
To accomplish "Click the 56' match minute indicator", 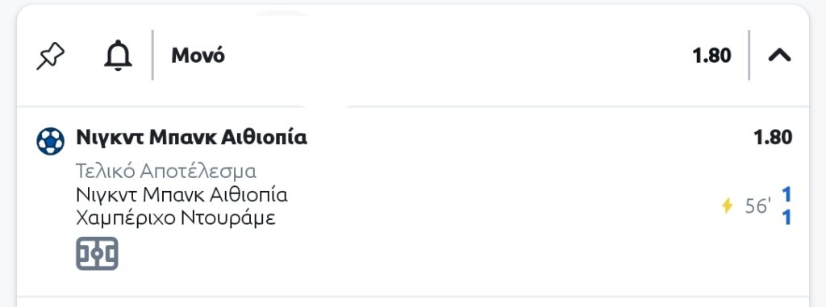I will pyautogui.click(x=758, y=206).
